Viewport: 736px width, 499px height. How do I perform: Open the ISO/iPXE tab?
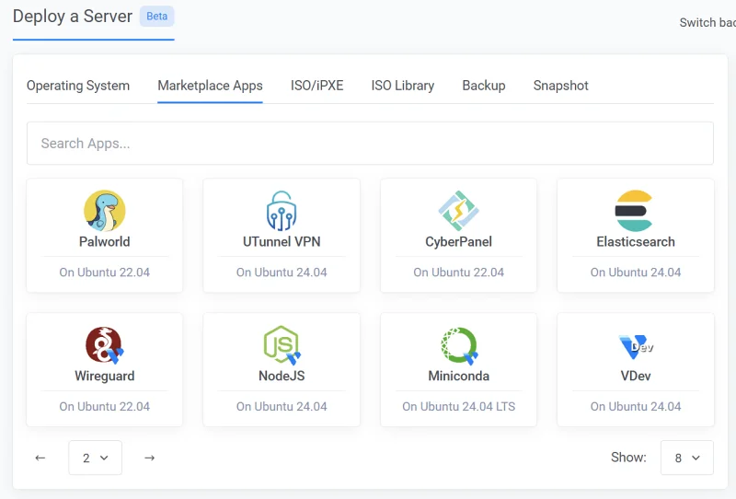[316, 86]
